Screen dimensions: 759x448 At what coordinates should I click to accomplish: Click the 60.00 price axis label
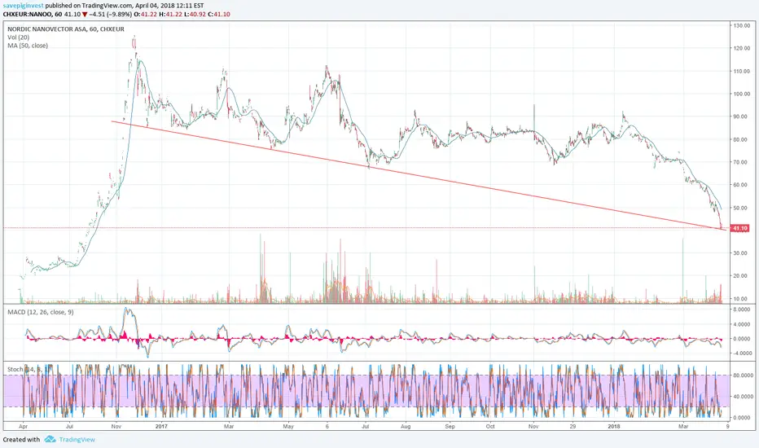[x=742, y=185]
